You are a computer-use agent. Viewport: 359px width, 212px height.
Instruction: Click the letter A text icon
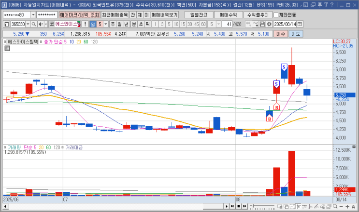[353, 207]
